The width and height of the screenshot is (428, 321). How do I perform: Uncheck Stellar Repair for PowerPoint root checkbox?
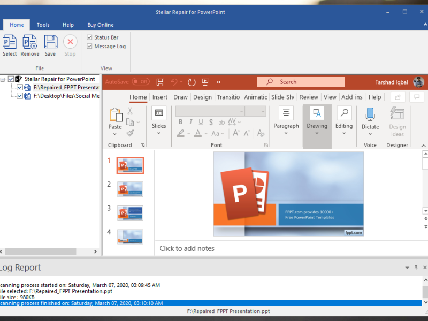(x=11, y=79)
